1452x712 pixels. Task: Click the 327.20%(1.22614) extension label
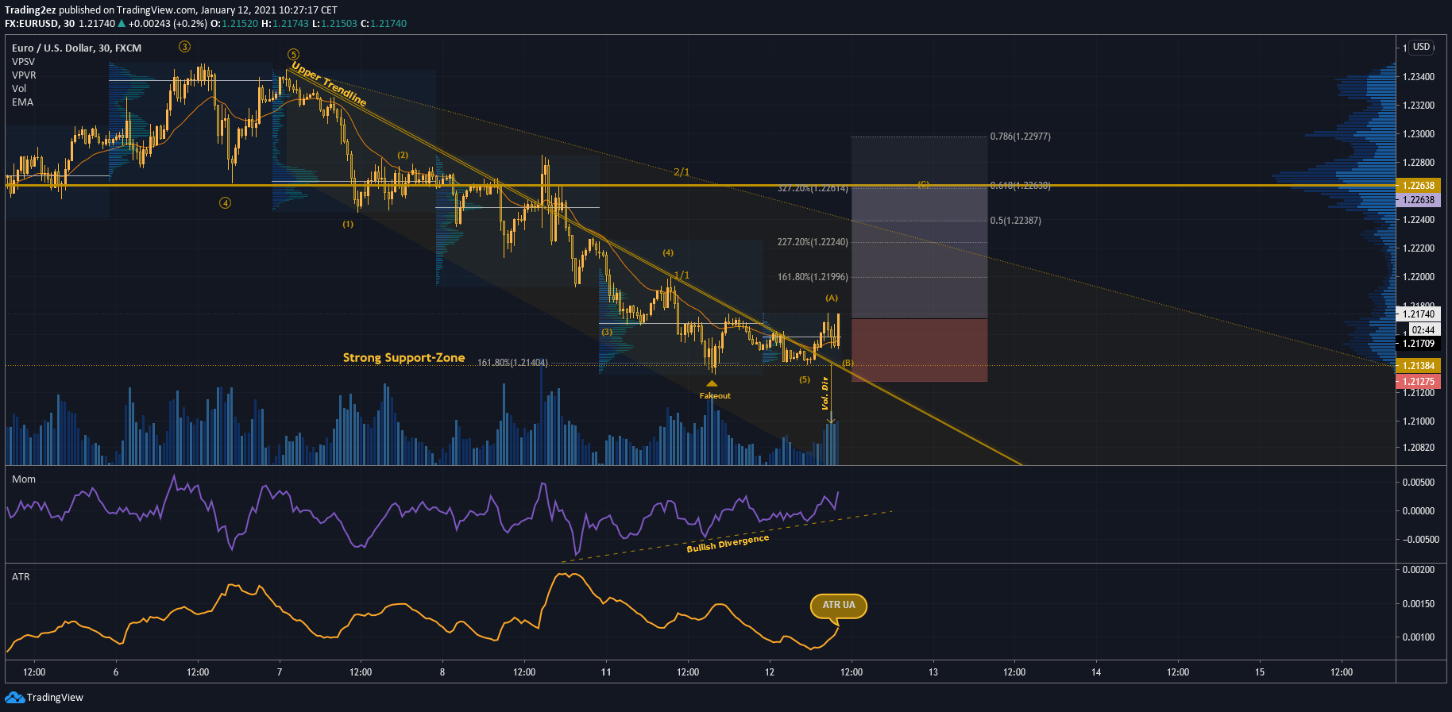point(813,189)
